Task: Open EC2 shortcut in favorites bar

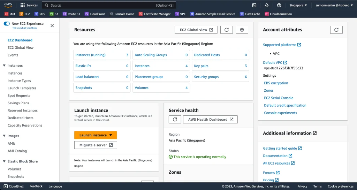Action: pyautogui.click(x=25, y=14)
